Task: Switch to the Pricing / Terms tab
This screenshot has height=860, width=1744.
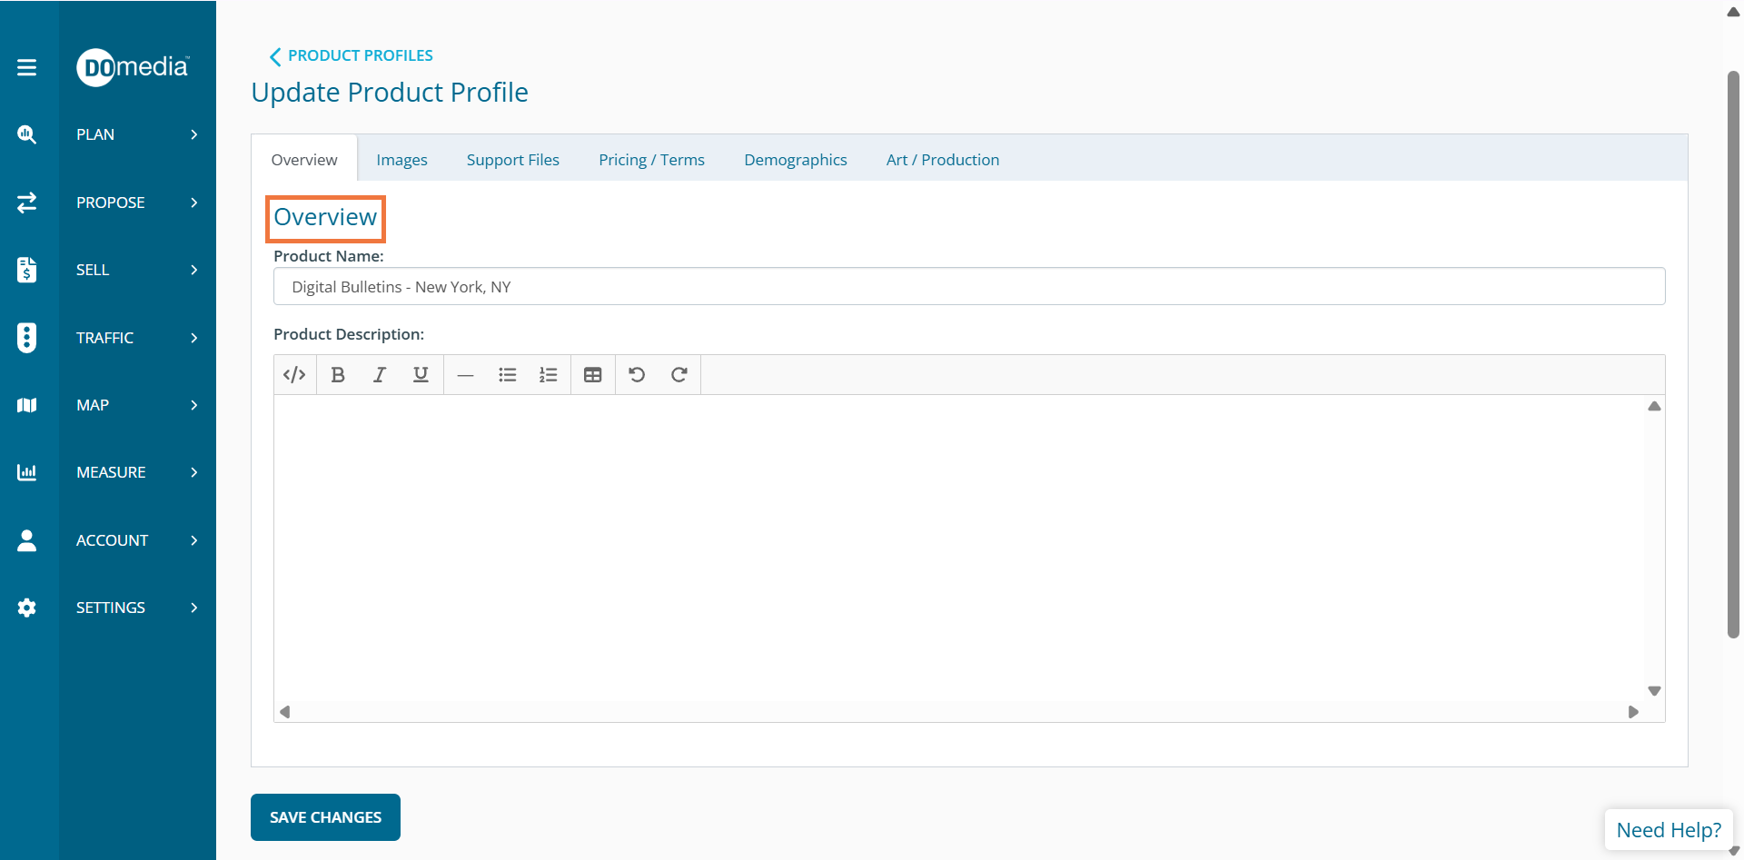Action: tap(651, 160)
